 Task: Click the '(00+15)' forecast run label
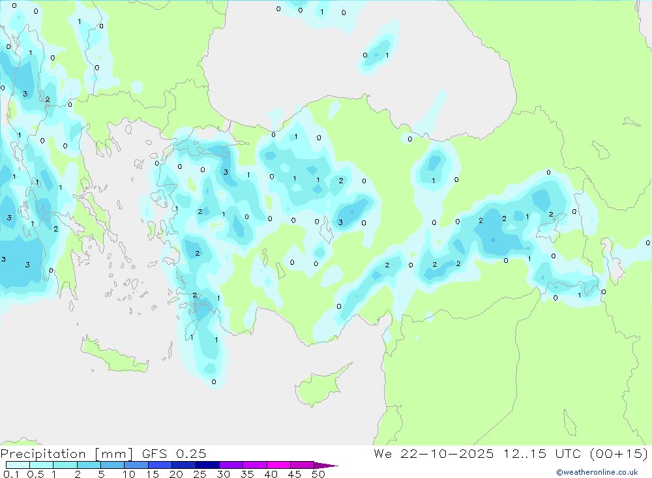[619, 454]
